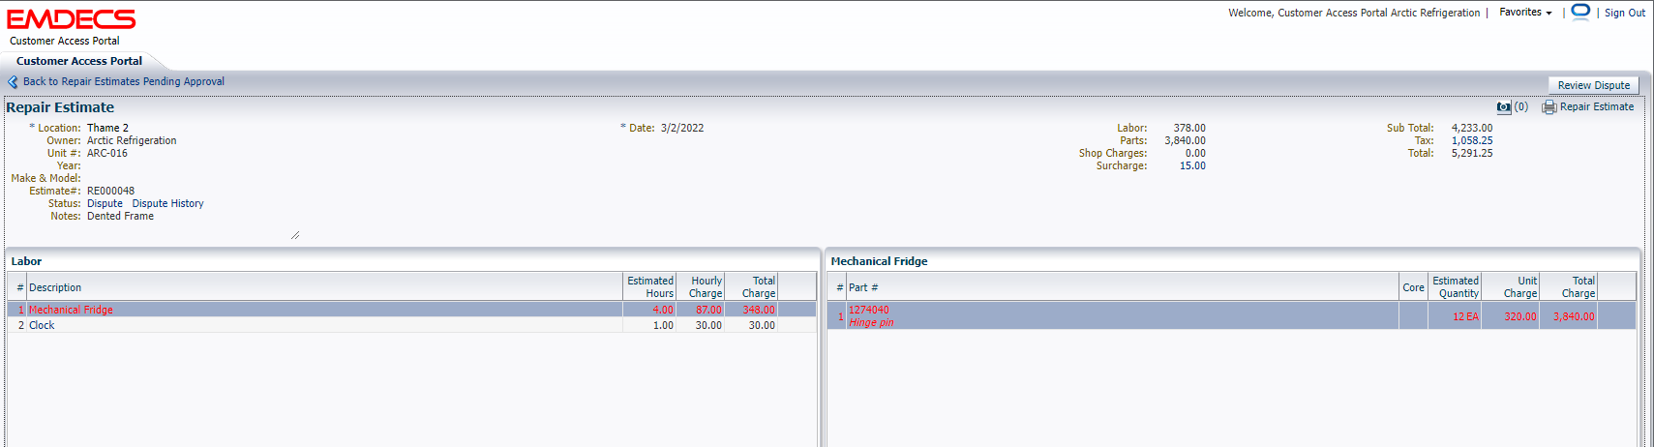Viewport: 1654px width, 447px height.
Task: Click the camera attachments icon
Action: pyautogui.click(x=1503, y=107)
